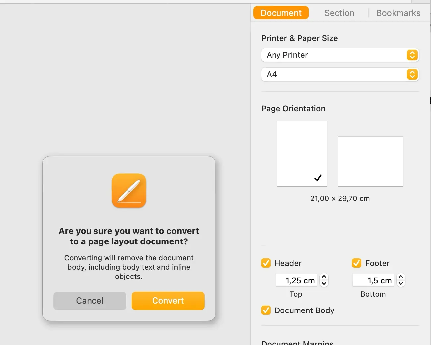Toggle the Document Body checkbox
This screenshot has width=431, height=345.
[266, 310]
